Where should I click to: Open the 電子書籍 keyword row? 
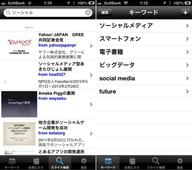pos(144,52)
